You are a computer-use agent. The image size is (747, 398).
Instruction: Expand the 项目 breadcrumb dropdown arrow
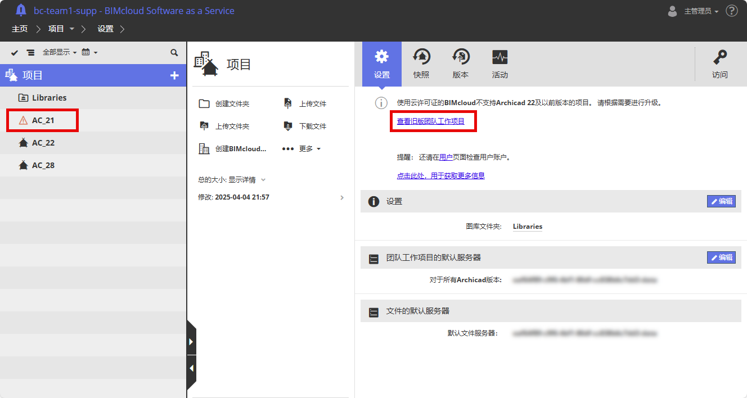71,29
